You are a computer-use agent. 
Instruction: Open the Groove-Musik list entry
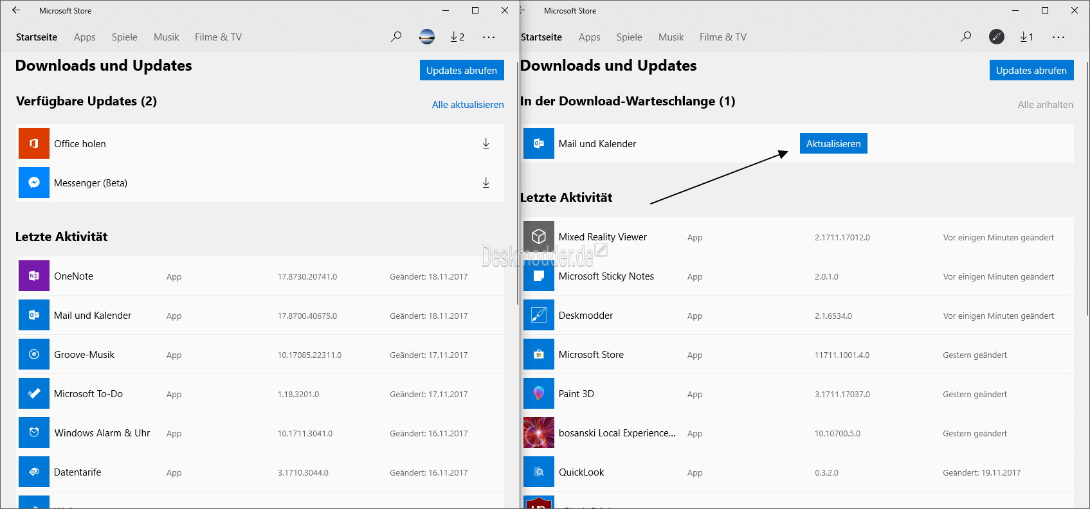click(260, 354)
